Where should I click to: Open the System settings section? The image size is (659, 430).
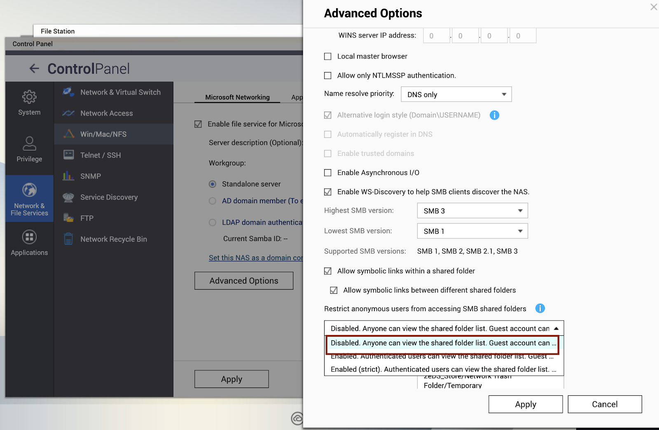29,103
